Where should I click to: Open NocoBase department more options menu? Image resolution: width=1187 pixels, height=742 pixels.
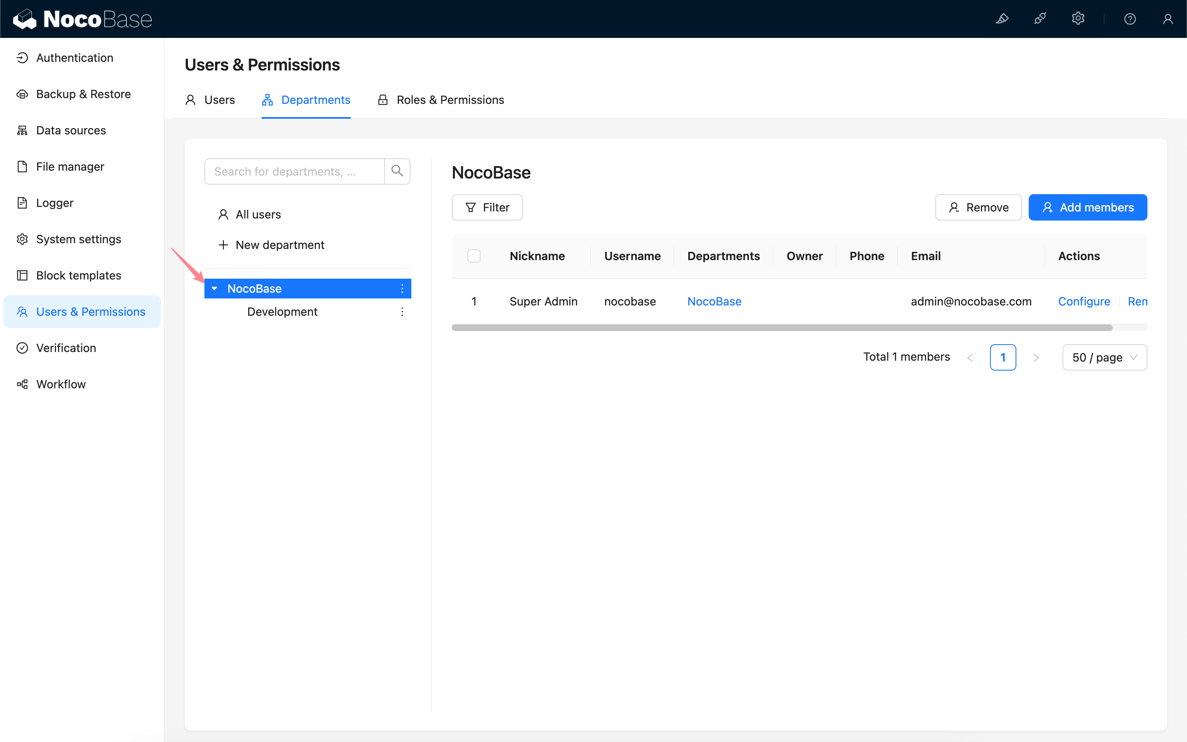pos(402,289)
